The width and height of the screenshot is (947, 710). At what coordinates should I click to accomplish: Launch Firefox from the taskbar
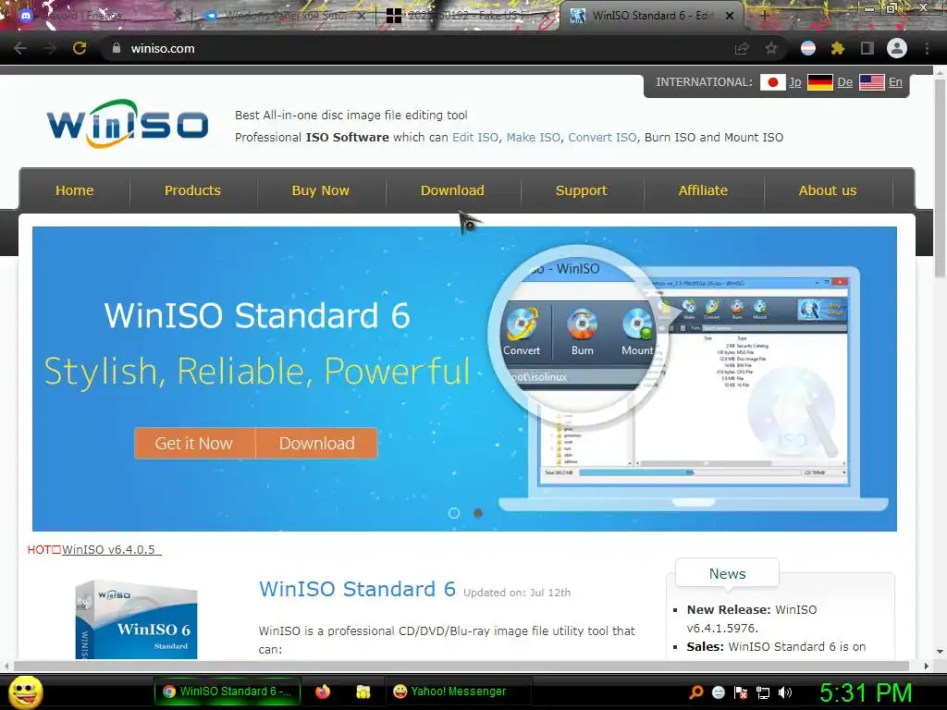(x=323, y=692)
